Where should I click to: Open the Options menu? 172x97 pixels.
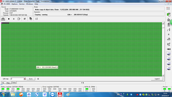(15, 4)
